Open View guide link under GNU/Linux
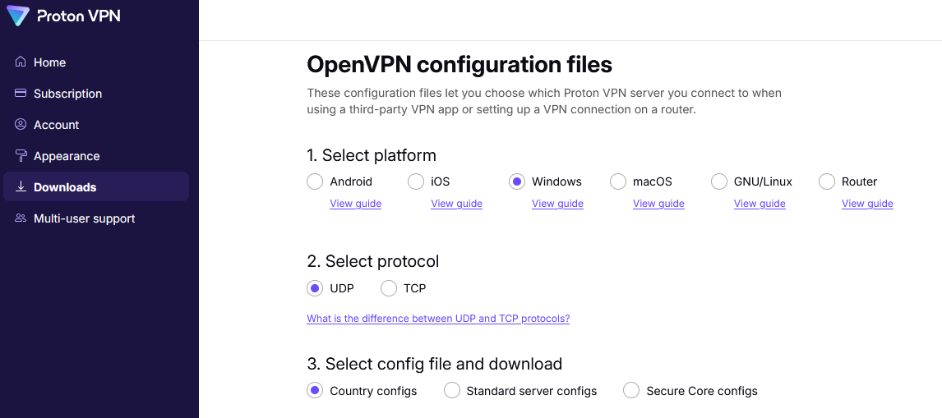942x418 pixels. 760,204
